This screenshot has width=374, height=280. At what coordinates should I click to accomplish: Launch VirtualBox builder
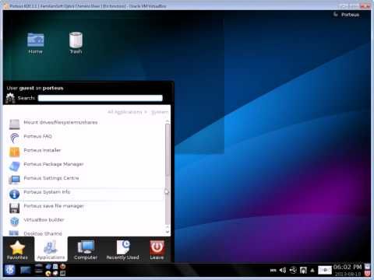[86, 221]
